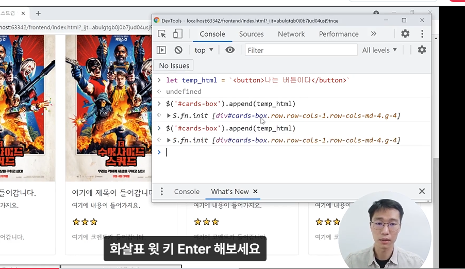Click the second card's '여기에 내용이 들어가지요.' text
The width and height of the screenshot is (465, 269).
[x=106, y=205]
